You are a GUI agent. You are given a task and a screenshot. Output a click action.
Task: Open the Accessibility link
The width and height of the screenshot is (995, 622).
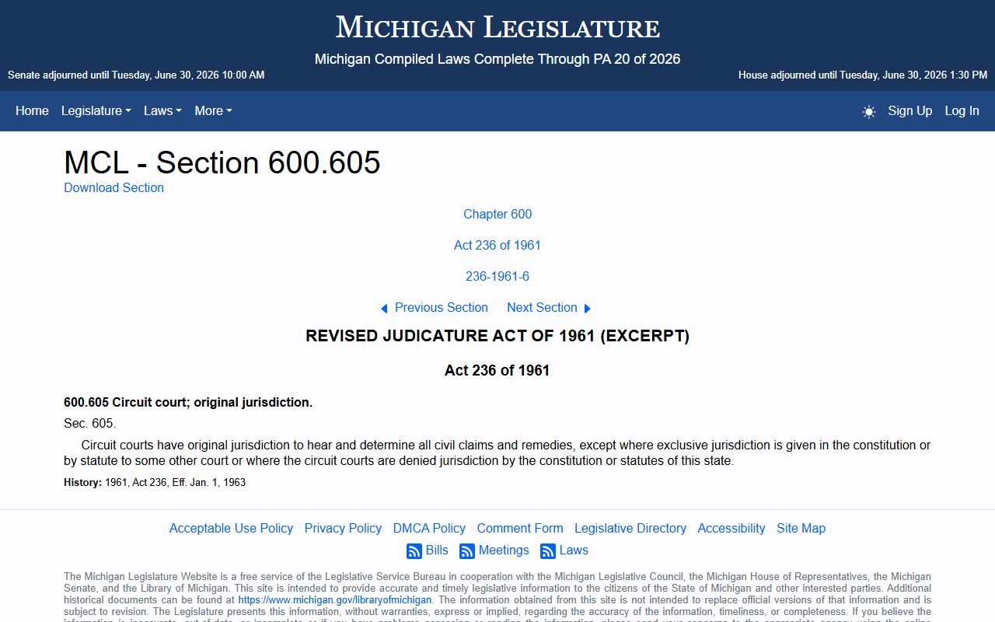coord(731,528)
